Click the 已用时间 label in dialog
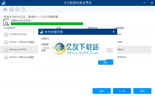Viewport: 155px width, 97px height. point(45,39)
